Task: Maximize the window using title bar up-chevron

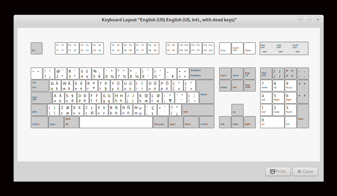Action: click(309, 19)
